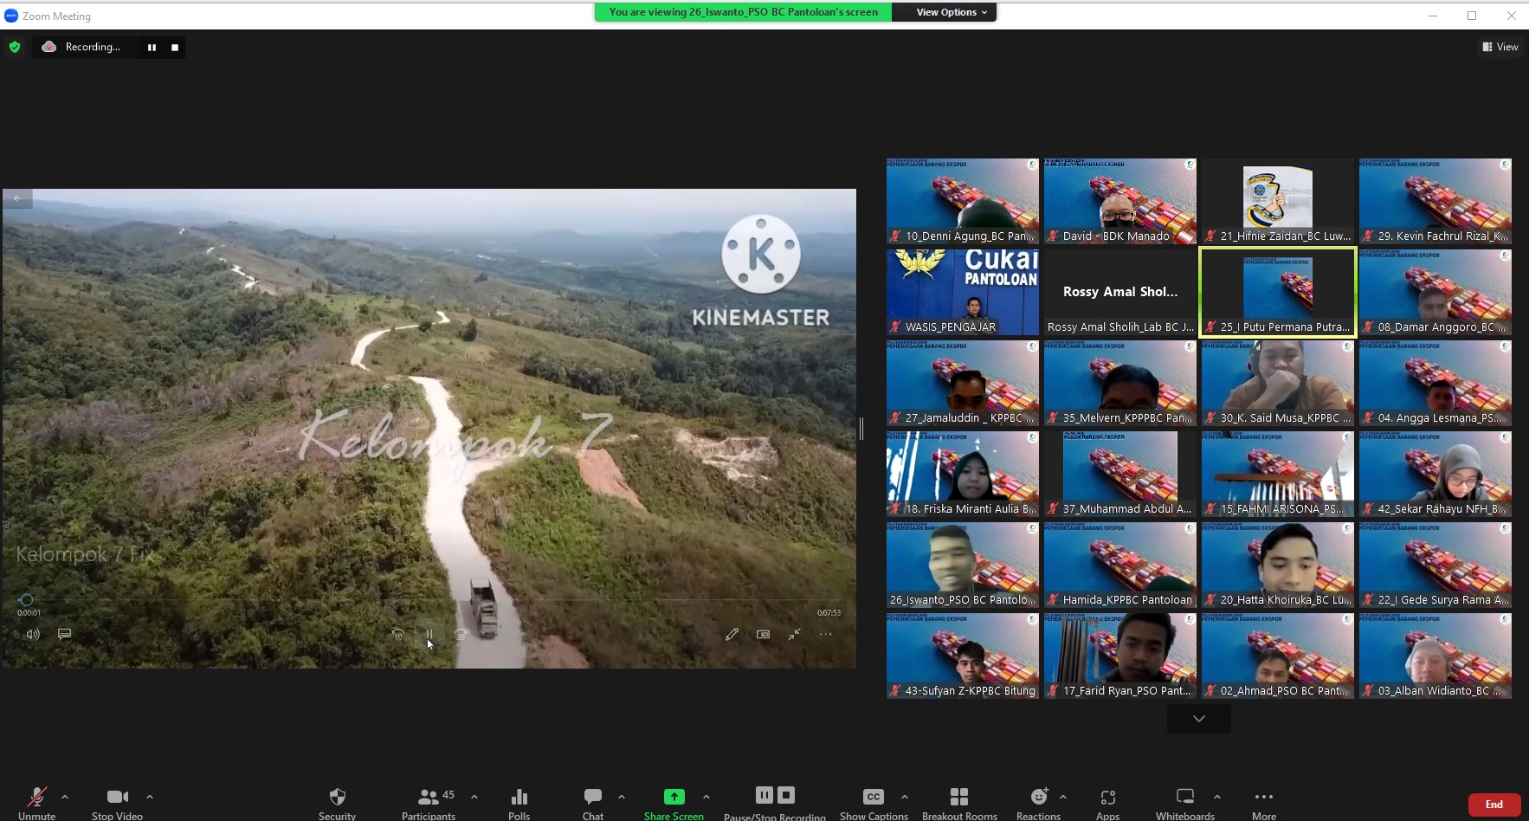Select the 30_K. Said Musa tile

(x=1278, y=384)
